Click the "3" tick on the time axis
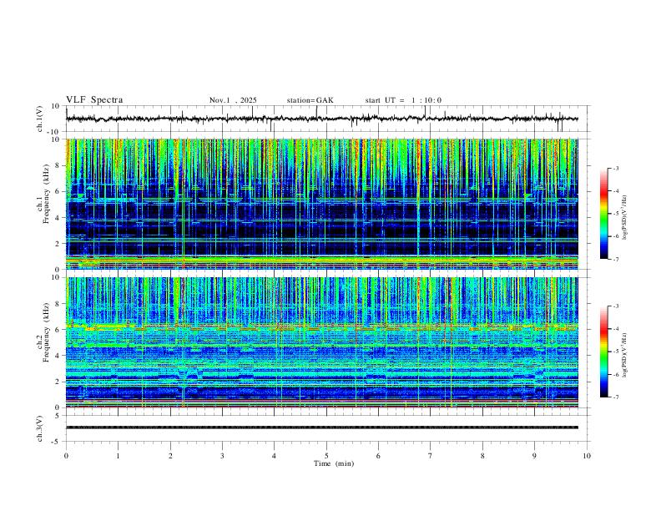 click(x=222, y=456)
